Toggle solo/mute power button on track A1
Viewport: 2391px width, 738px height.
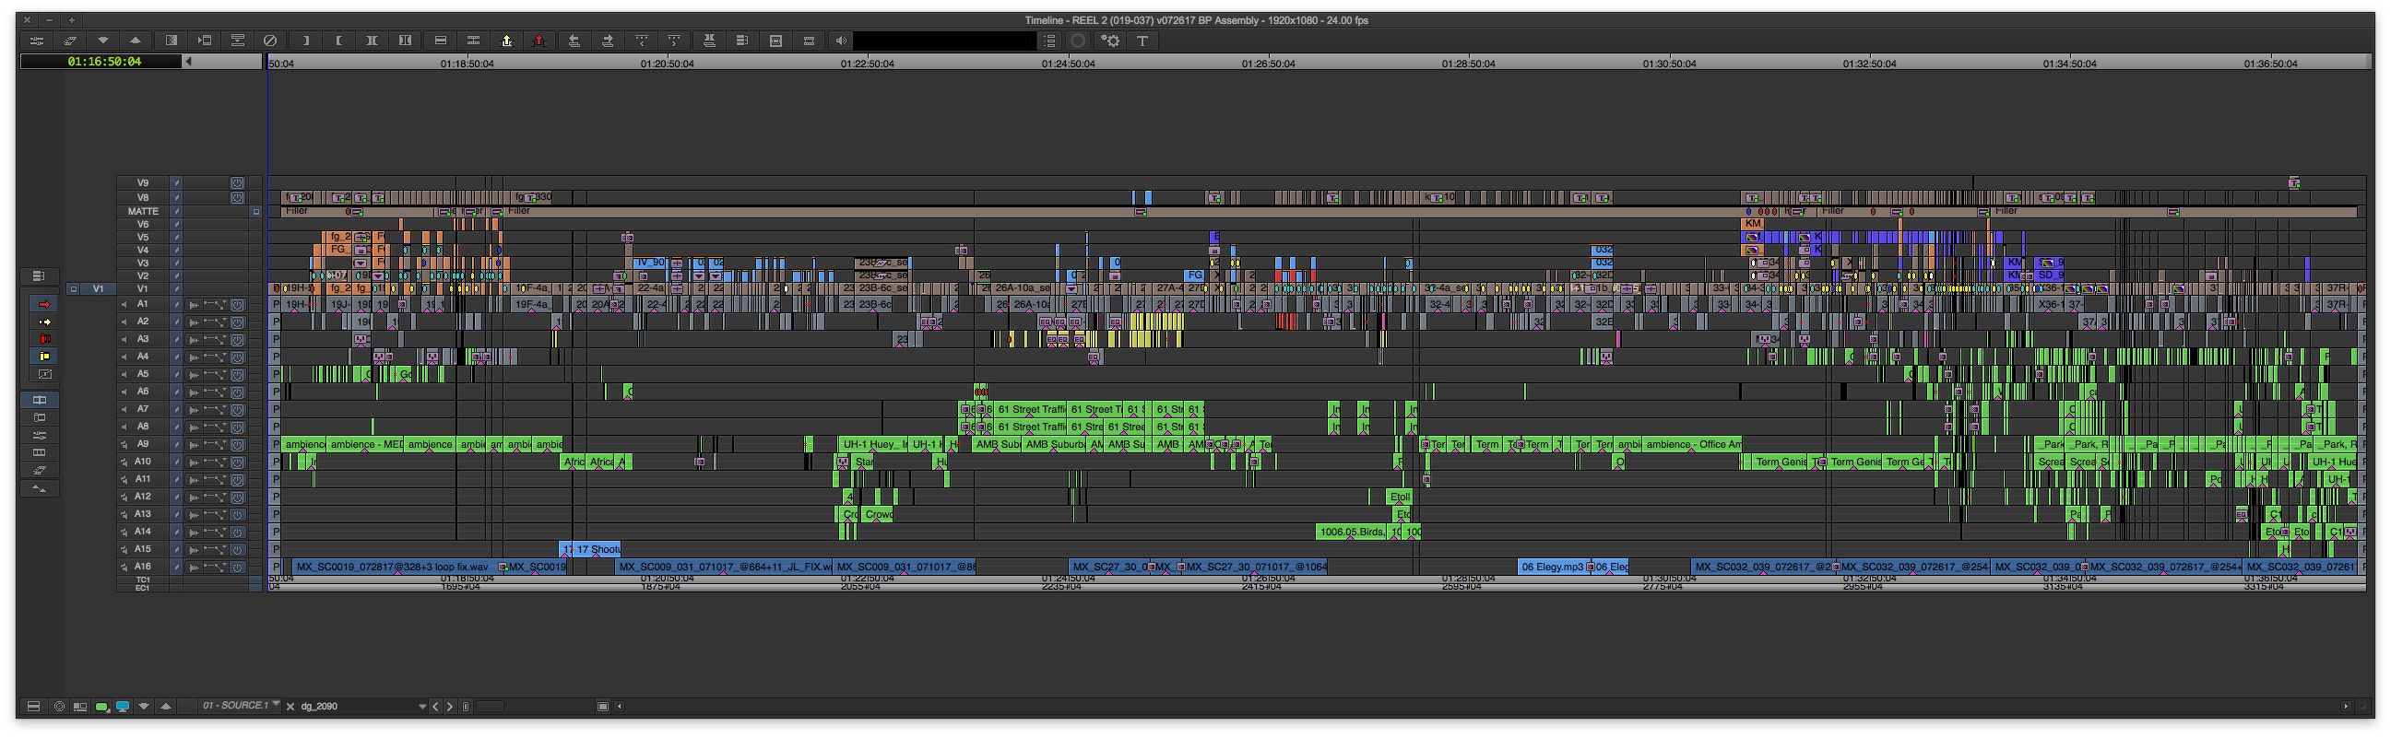(x=238, y=305)
